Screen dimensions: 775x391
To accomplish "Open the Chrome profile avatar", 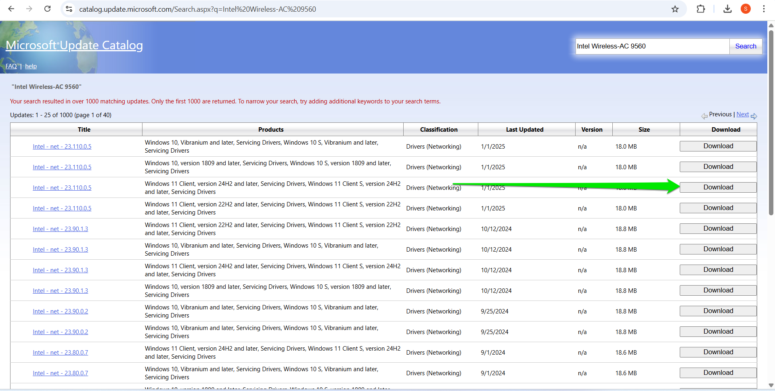I will click(x=746, y=9).
